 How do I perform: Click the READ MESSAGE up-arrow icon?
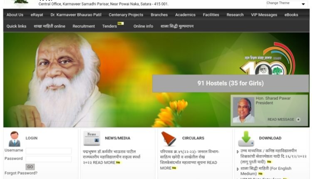coord(298,119)
